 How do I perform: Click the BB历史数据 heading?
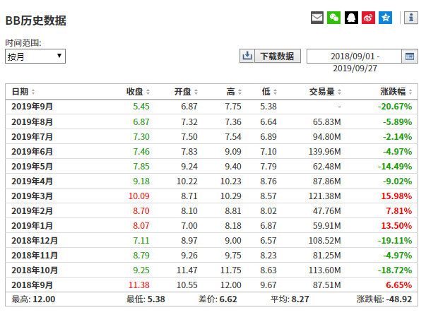coord(35,20)
